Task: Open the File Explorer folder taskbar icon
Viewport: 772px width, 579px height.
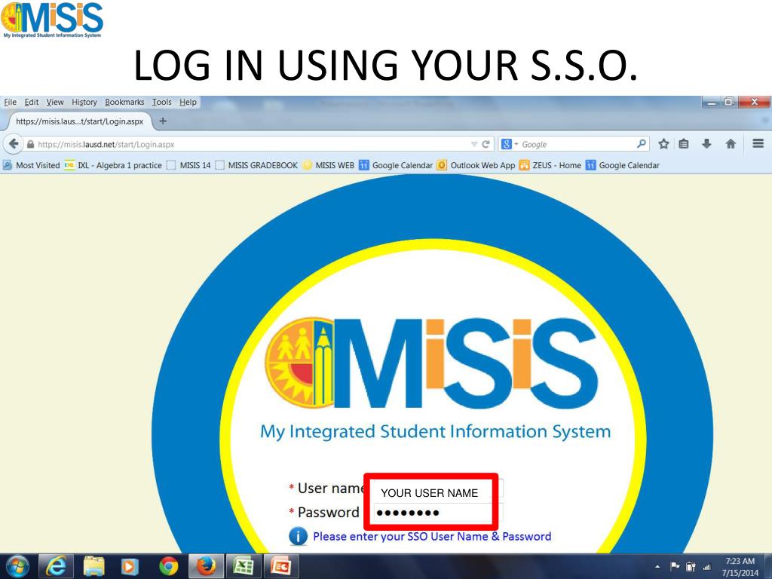Action: click(x=93, y=567)
